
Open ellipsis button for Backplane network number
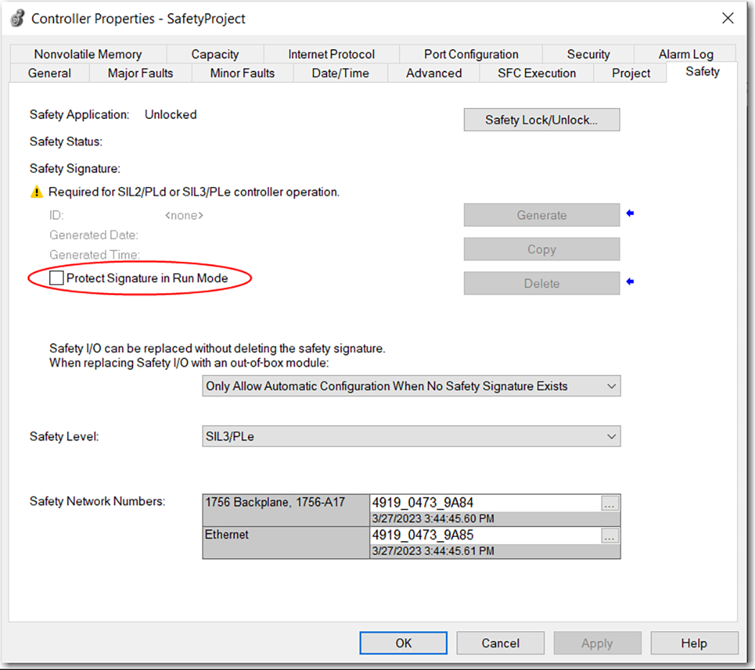[610, 504]
